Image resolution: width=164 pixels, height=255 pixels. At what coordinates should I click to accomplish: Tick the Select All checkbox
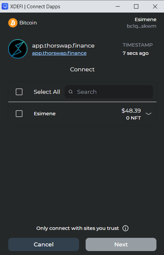coord(19,92)
